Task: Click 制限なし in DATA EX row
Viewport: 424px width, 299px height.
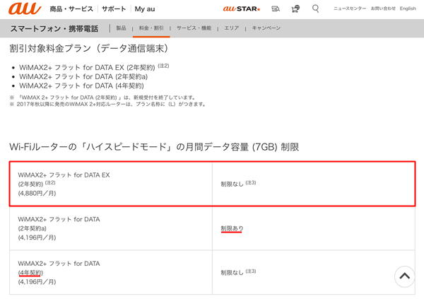Action: tap(232, 184)
